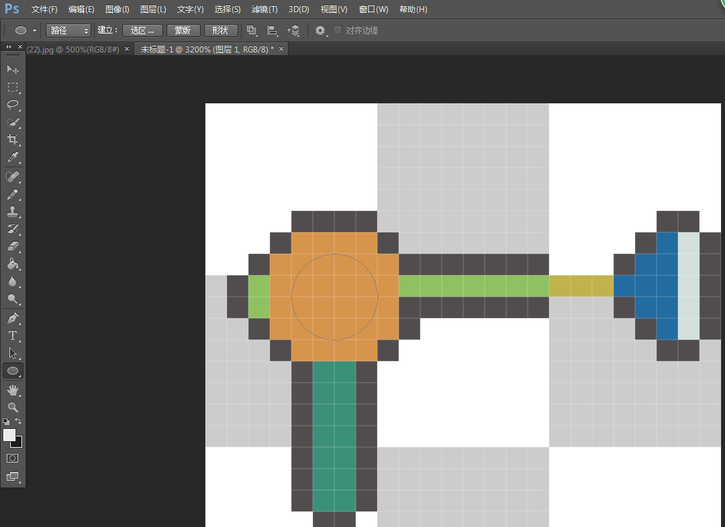Select the Eyedropper tool
Viewport: 725px width, 527px height.
[x=13, y=157]
